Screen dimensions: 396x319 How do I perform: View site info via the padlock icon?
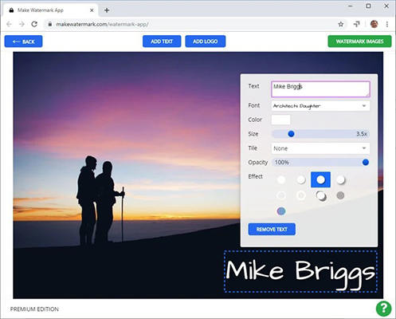(49, 24)
